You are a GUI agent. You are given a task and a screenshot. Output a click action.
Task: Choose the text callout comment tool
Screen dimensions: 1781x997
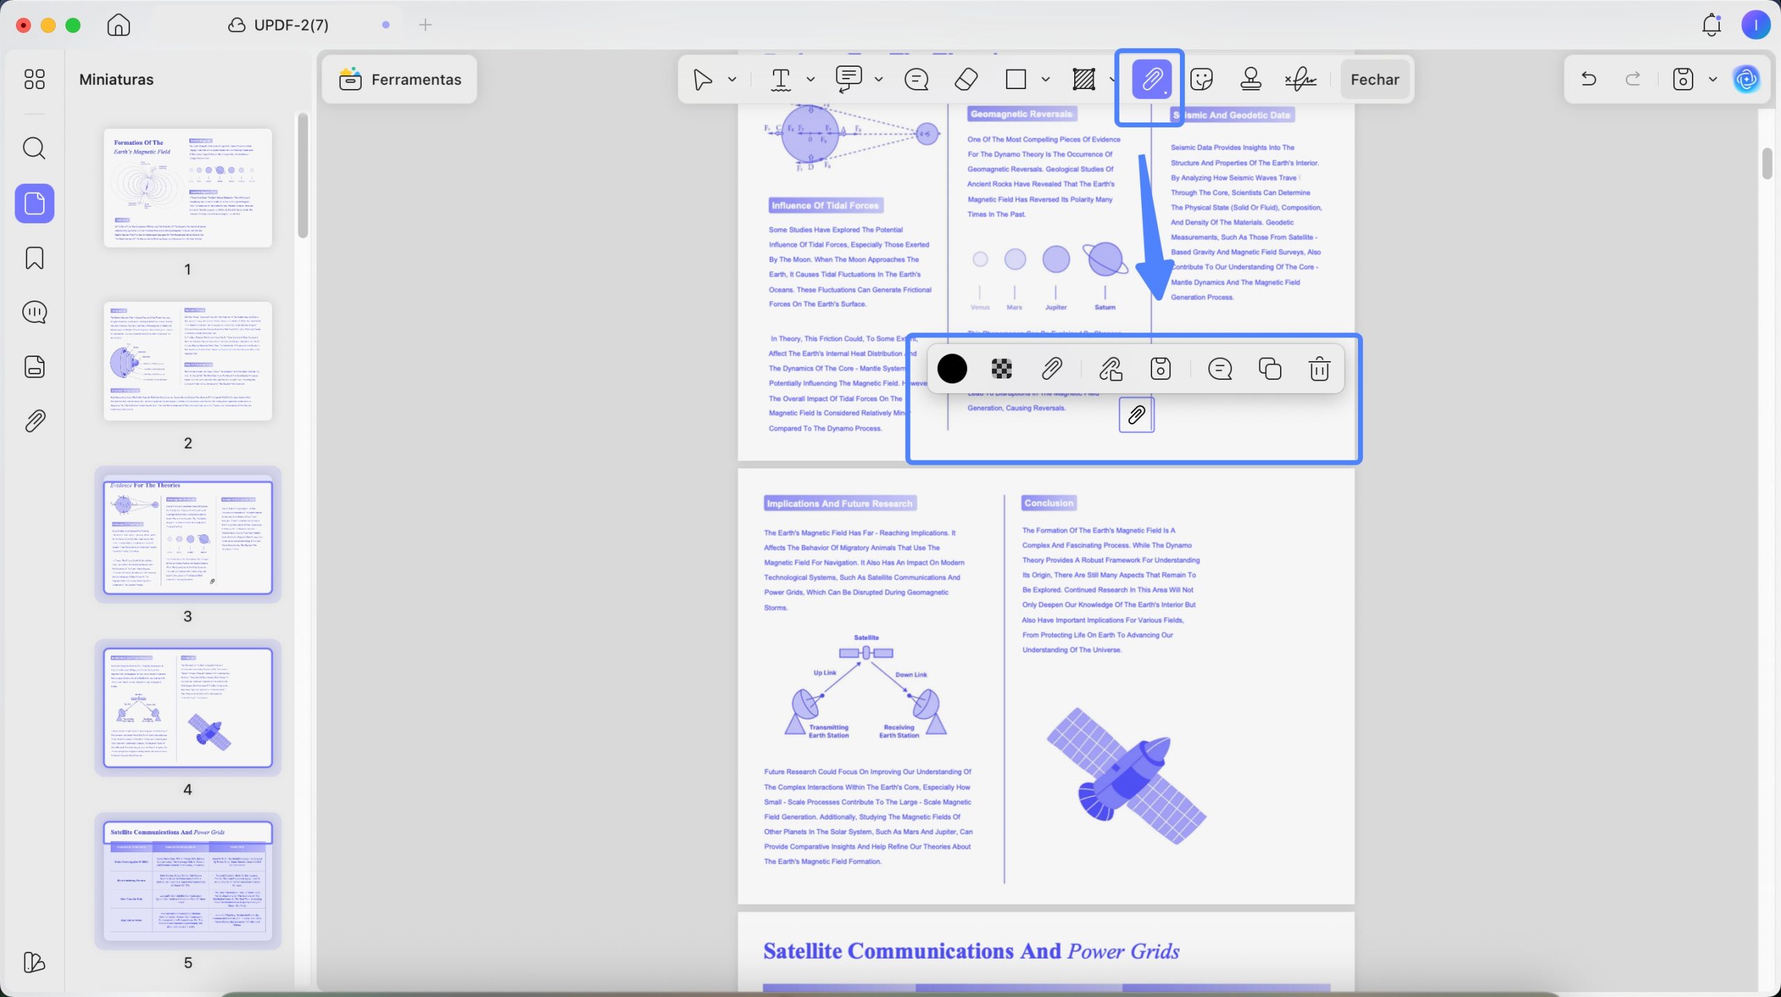coord(849,79)
